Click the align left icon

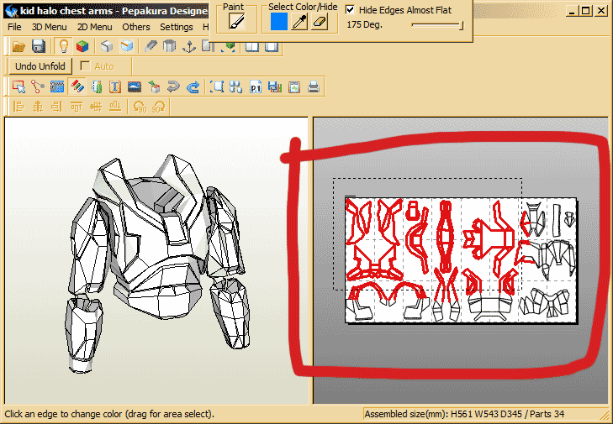click(18, 106)
